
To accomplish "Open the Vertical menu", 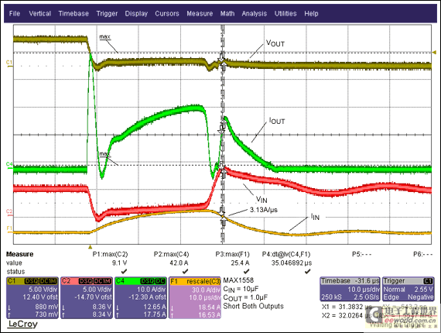I will click(x=40, y=13).
